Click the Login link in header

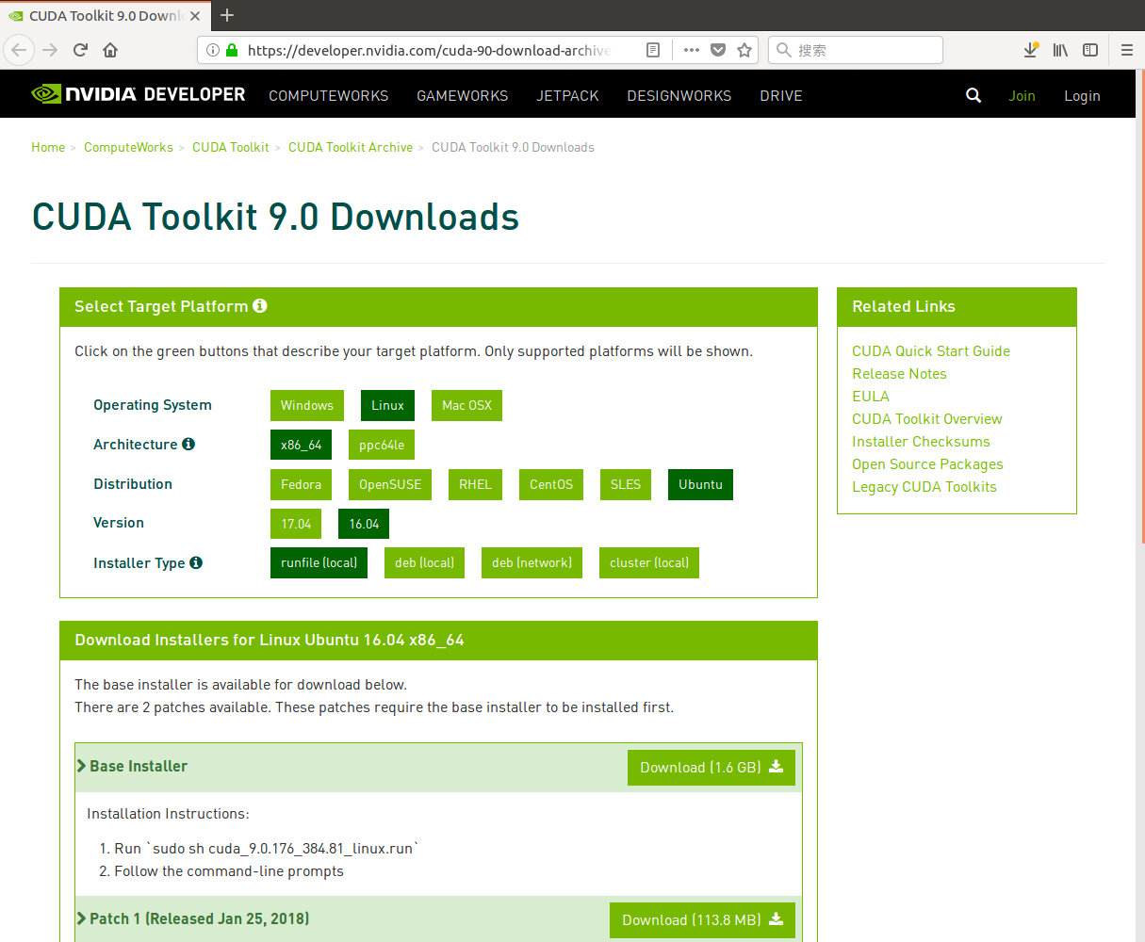[1082, 95]
